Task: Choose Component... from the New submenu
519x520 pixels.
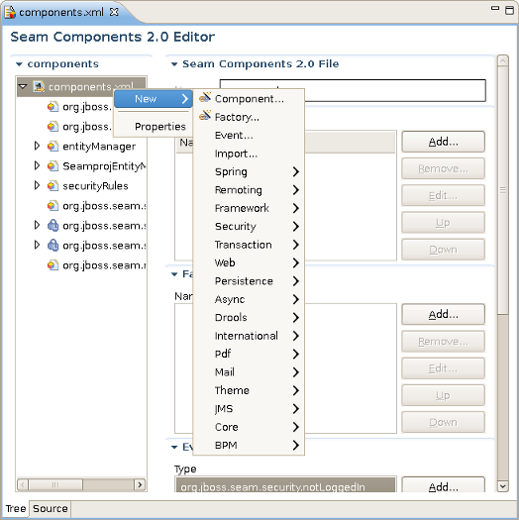Action: point(249,99)
